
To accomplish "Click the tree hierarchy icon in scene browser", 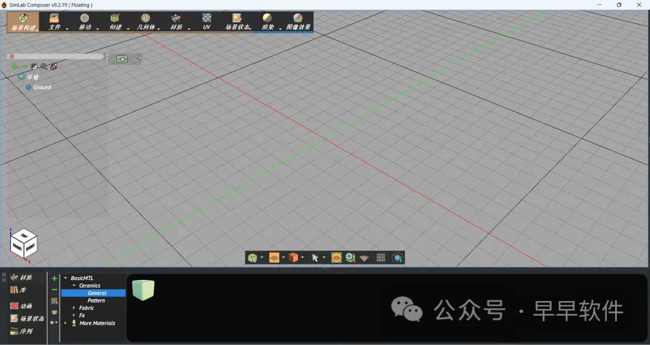I will (34, 66).
